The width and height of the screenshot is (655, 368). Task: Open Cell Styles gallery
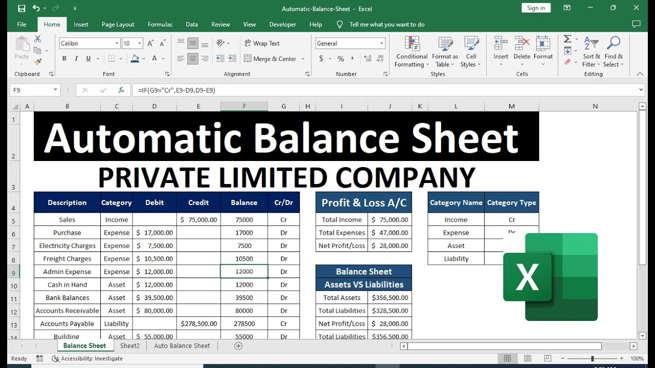click(x=471, y=52)
